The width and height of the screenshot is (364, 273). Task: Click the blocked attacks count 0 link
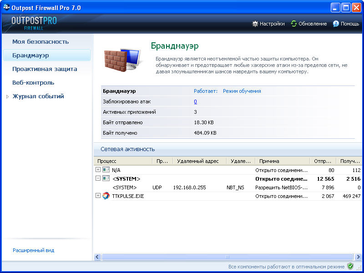(x=196, y=101)
